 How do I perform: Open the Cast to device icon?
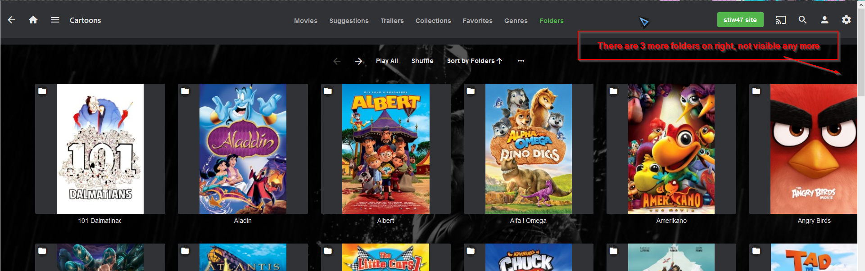781,20
